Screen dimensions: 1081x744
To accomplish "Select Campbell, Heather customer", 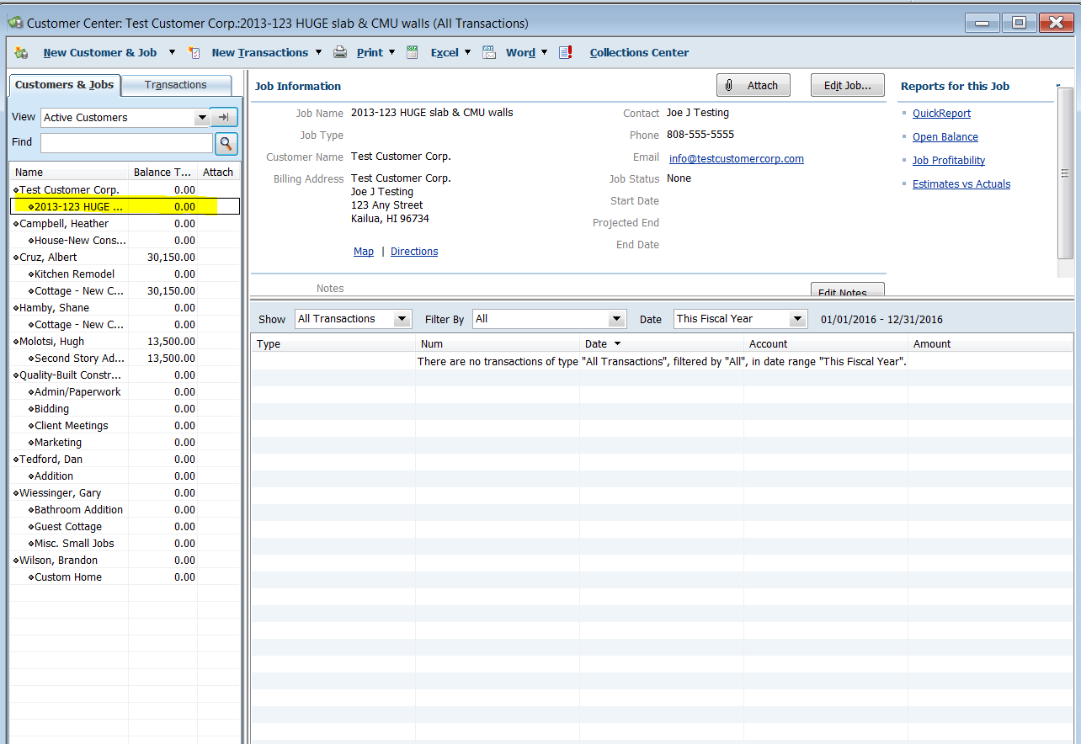I will click(x=64, y=224).
